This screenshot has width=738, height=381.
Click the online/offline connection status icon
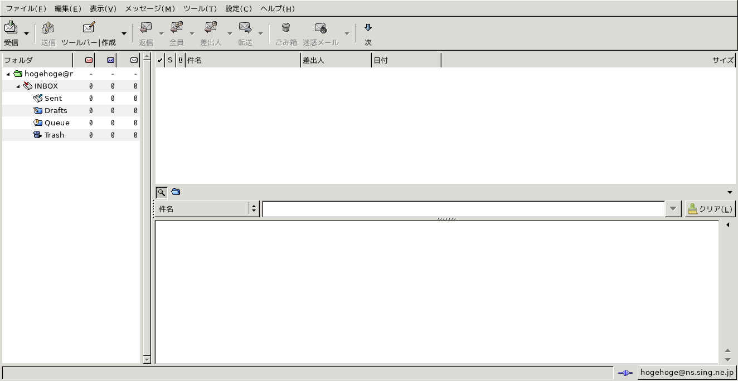(625, 373)
